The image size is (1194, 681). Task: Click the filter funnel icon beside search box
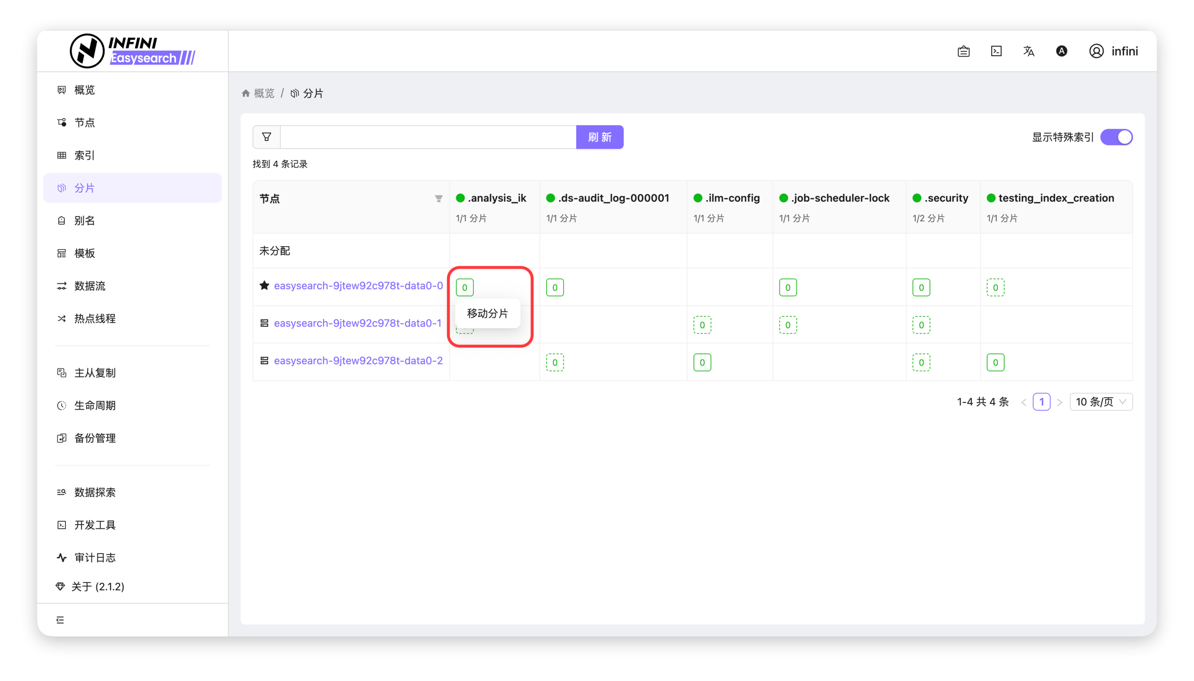(267, 137)
